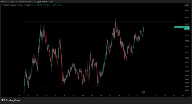Click the 53.90 price axis label
This screenshot has width=192, height=104.
(187, 83)
